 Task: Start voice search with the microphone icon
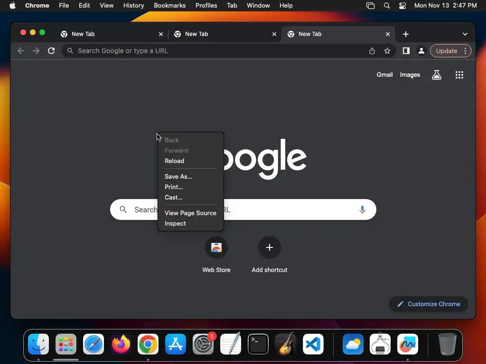[x=362, y=209]
